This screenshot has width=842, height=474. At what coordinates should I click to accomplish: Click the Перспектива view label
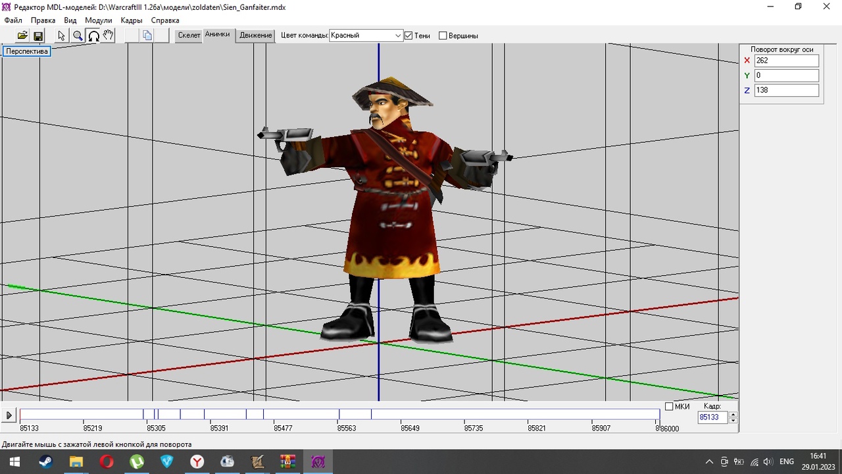click(27, 51)
